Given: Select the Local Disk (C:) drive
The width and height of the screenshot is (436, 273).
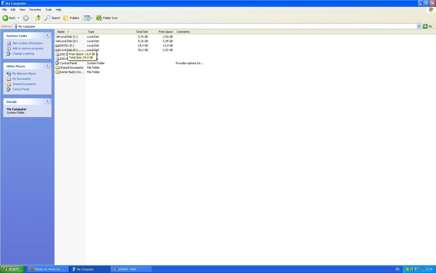Looking at the screenshot, I should [68, 37].
